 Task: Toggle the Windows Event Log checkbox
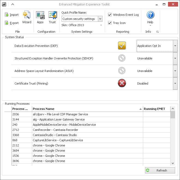(110, 14)
